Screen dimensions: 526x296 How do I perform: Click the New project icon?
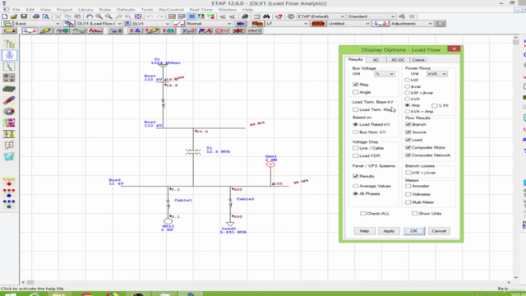point(5,16)
